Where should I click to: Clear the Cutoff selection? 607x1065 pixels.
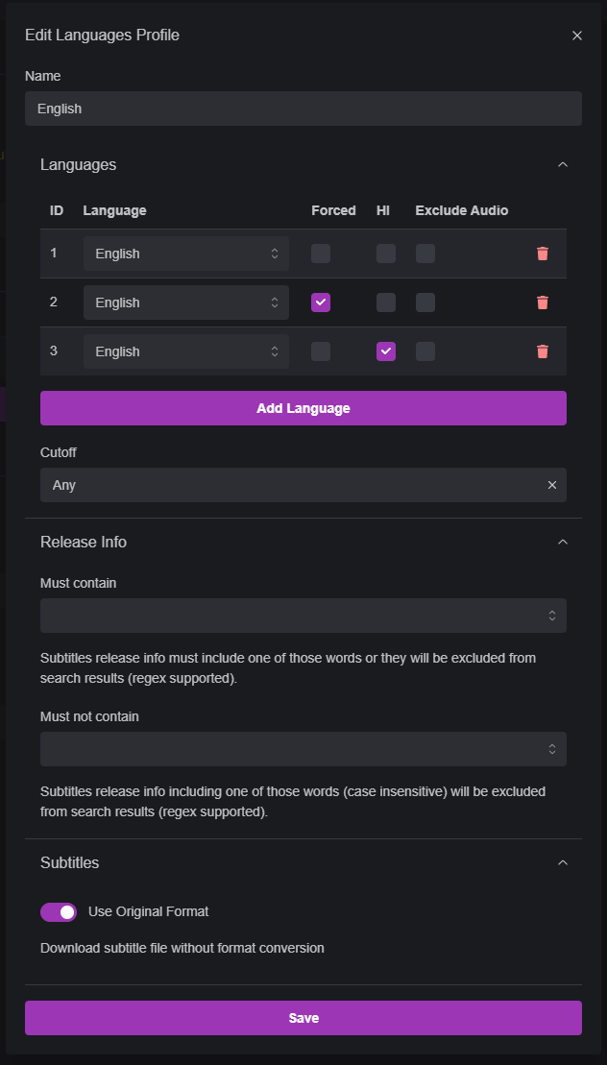coord(552,485)
